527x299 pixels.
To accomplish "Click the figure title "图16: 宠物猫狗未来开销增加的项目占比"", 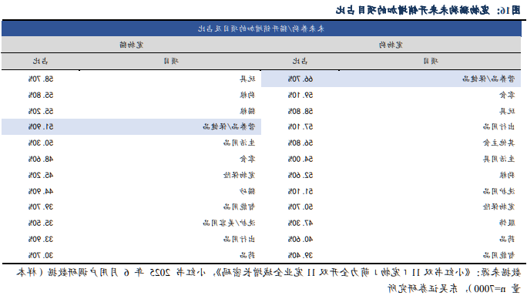I will [x=428, y=11].
